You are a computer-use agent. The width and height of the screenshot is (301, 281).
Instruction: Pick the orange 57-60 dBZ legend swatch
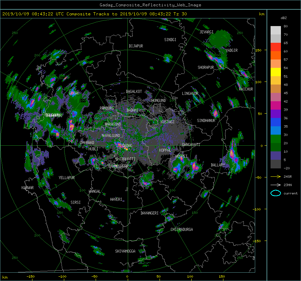pyautogui.click(x=276, y=55)
